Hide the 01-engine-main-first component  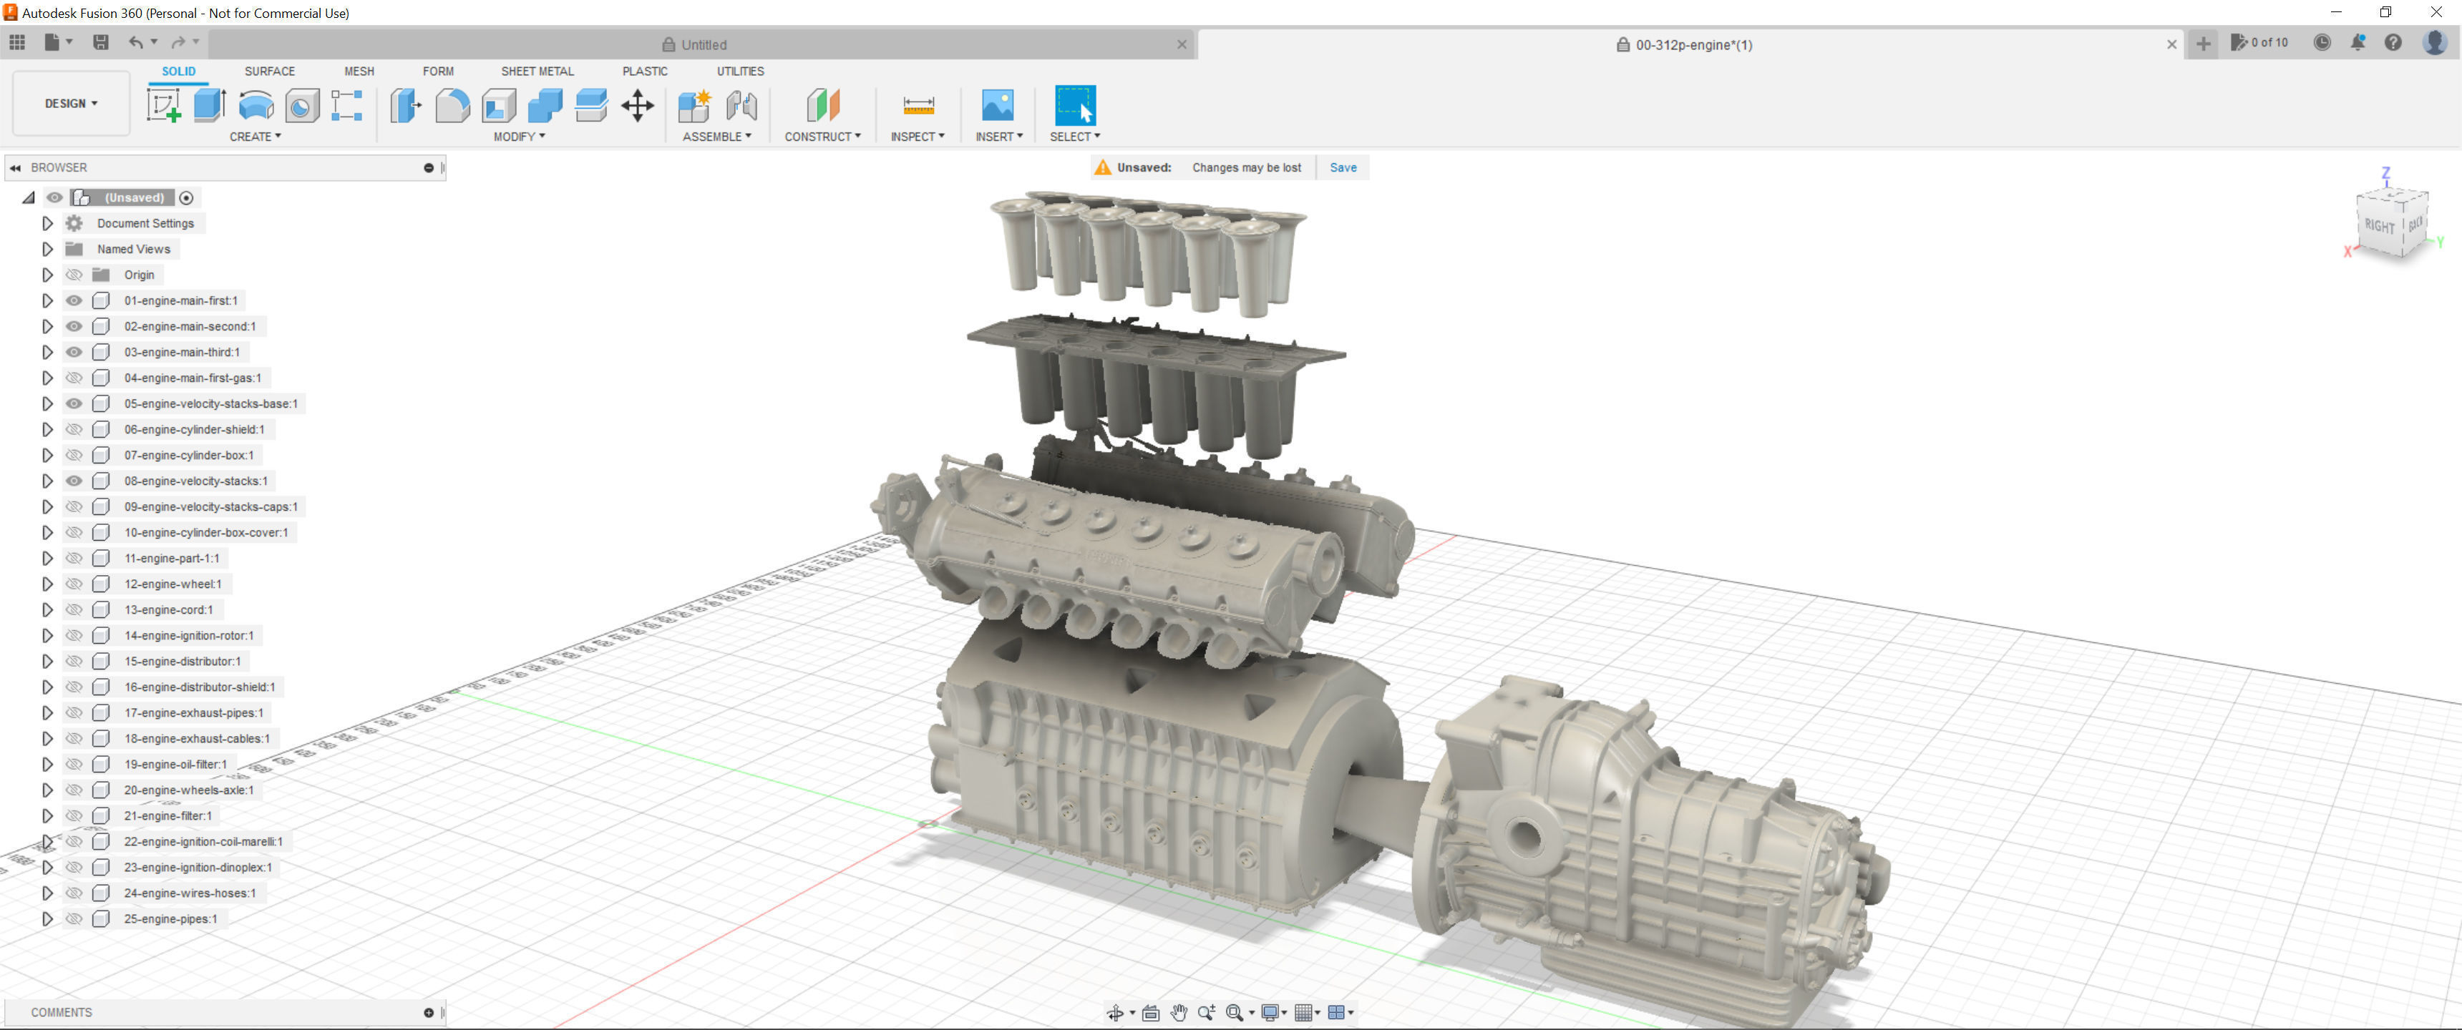(74, 301)
